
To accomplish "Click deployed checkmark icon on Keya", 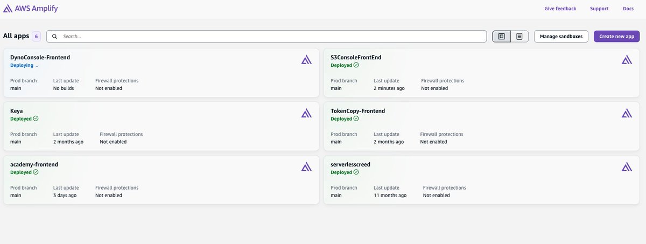I will pyautogui.click(x=36, y=118).
